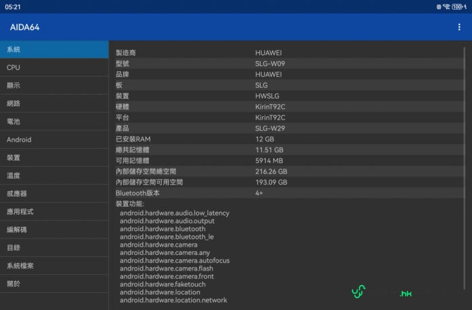Open the 網路 network section
The height and width of the screenshot is (310, 472).
pos(54,103)
